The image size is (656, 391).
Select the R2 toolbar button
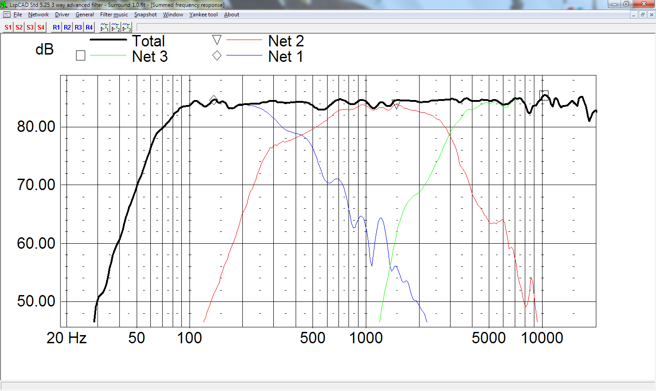[x=67, y=27]
